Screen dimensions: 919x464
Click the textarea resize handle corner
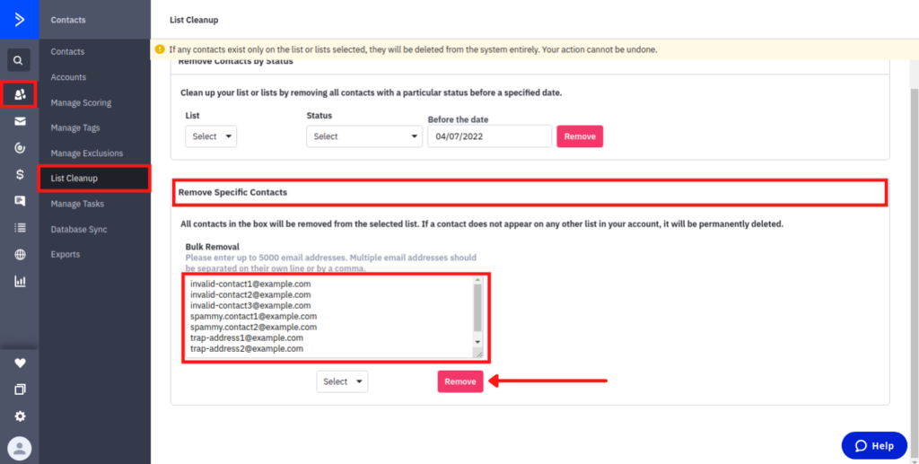pos(478,353)
